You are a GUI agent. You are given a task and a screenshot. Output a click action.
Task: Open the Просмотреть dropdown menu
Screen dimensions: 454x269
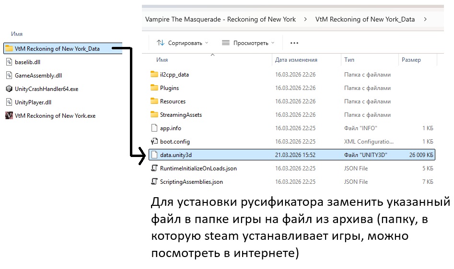(x=248, y=43)
